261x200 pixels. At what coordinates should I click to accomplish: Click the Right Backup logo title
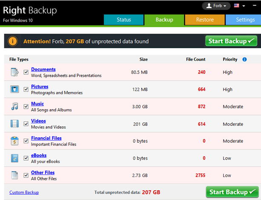30,10
